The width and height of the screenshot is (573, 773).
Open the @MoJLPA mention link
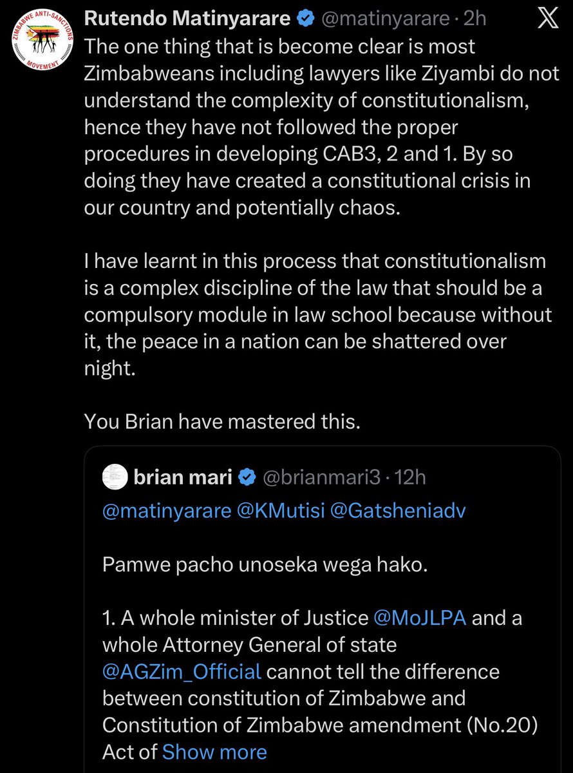(422, 618)
